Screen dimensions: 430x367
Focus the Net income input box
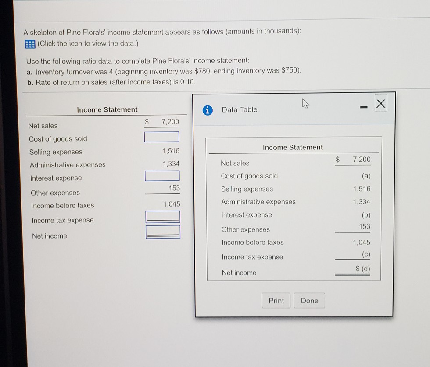(x=163, y=232)
